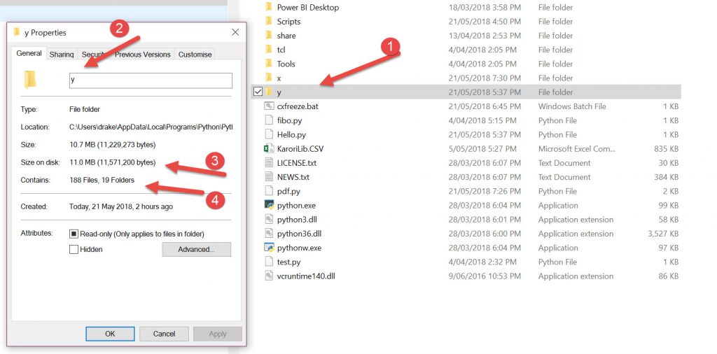Click the folder name text field
The image size is (717, 354).
150,80
